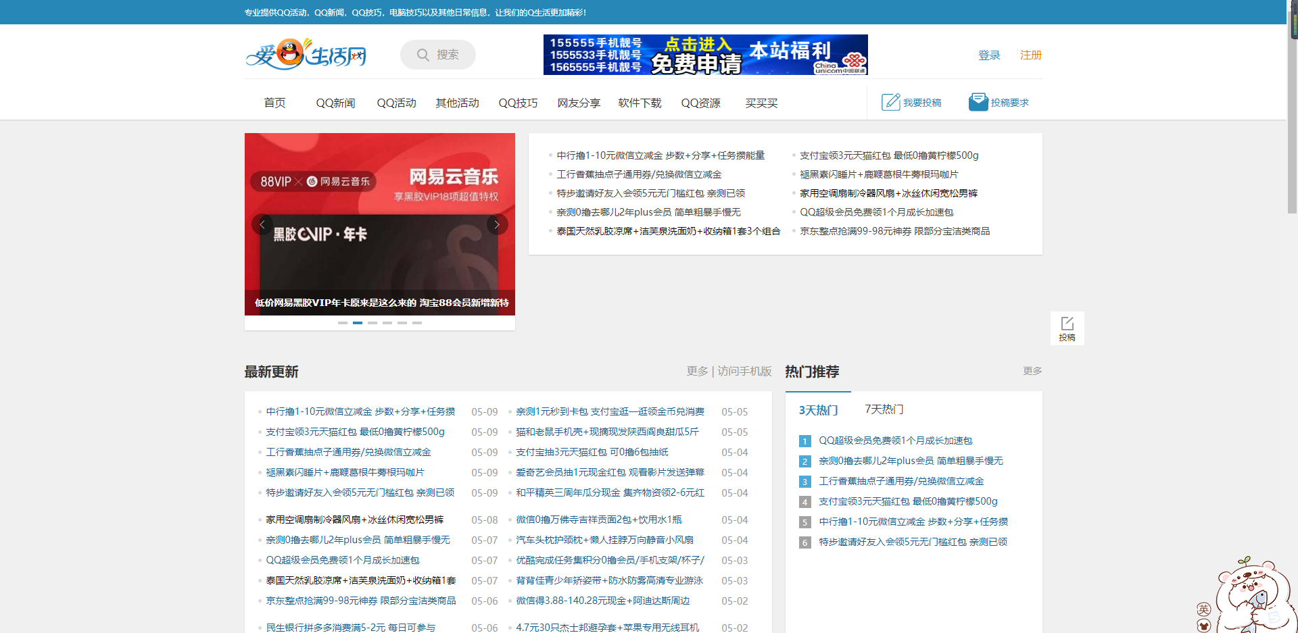
Task: Click 更多 beside 热门推荐
Action: 1032,371
